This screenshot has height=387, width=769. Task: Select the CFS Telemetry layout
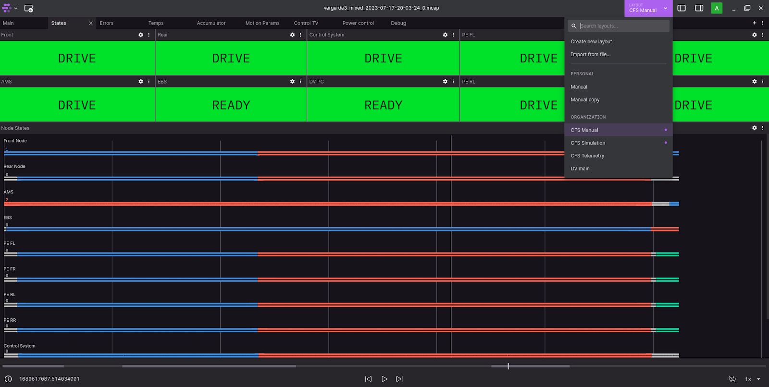point(587,156)
